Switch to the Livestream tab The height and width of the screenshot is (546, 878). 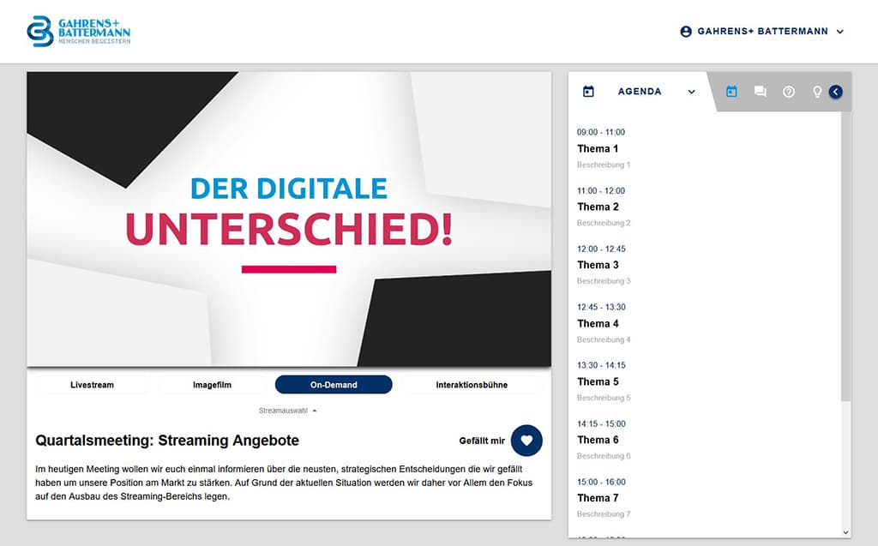(92, 385)
